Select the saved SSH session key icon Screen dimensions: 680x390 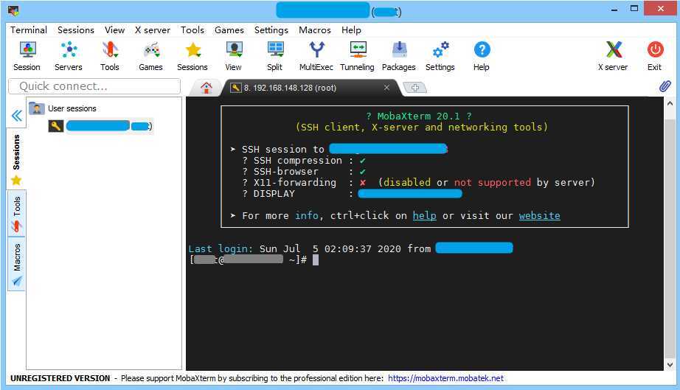pos(56,126)
